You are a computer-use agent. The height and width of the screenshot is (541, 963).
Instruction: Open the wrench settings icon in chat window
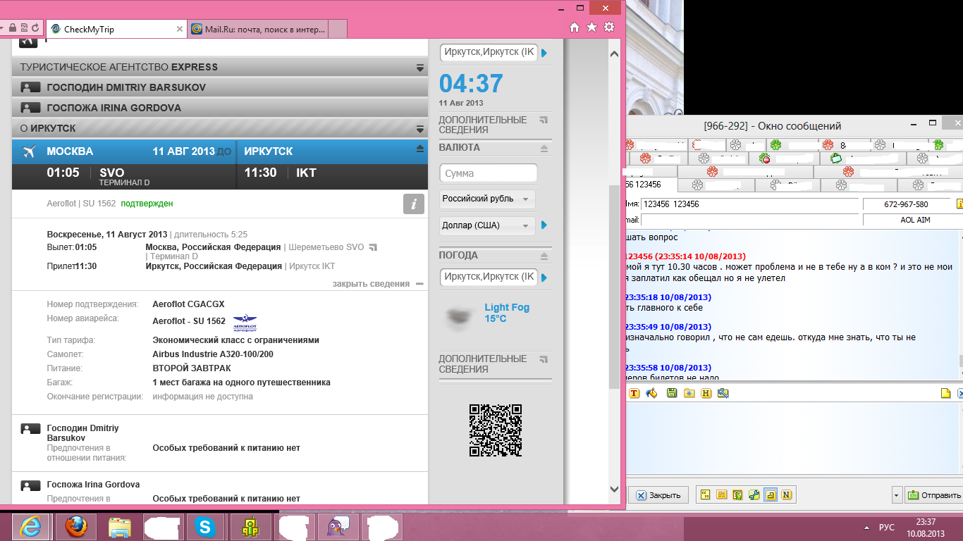754,495
